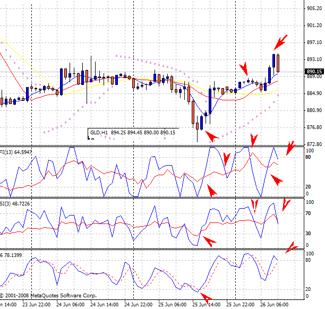Click red arrow at top-right of the 78.1399 panel
Viewport: 325px width, 309px height.
(291, 247)
